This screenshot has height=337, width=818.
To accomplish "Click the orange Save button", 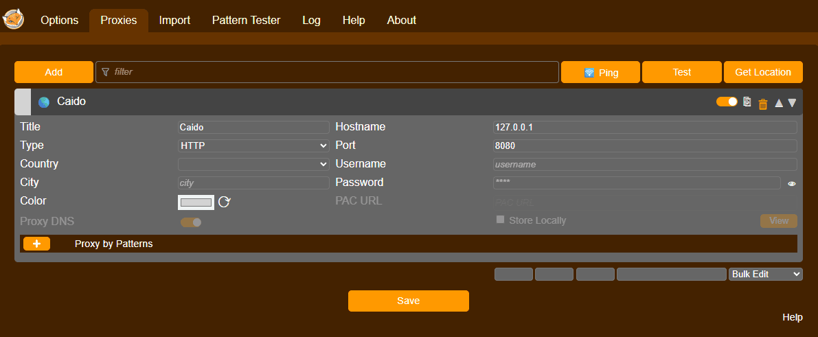I will pyautogui.click(x=408, y=301).
